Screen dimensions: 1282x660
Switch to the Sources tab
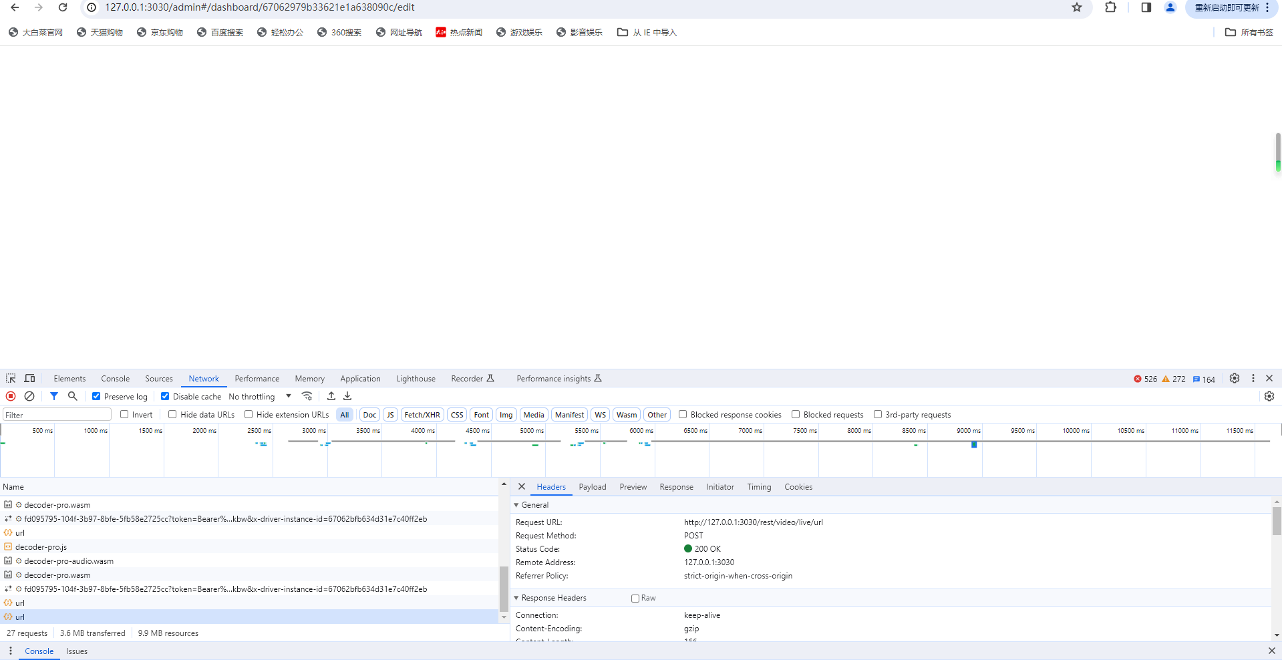[159, 378]
